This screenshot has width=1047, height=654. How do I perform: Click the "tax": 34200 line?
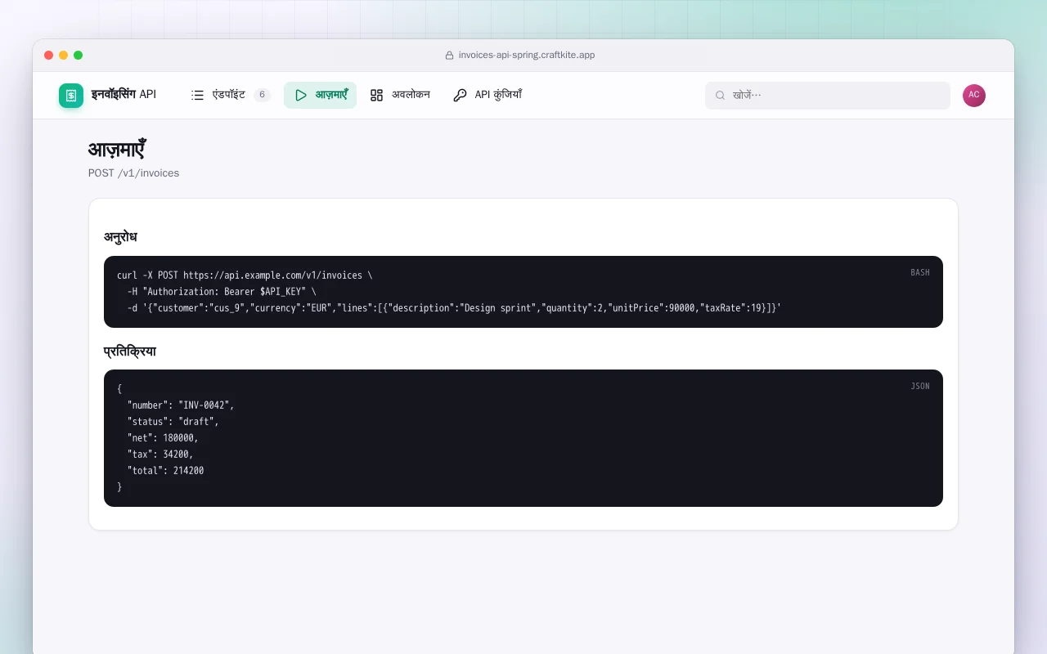(160, 455)
